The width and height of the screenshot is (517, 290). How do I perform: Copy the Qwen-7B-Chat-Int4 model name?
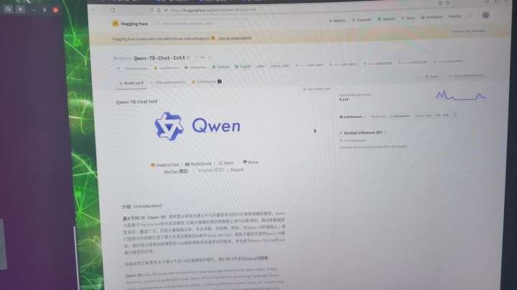188,58
